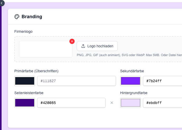Collapse the sidebar with the chevron arrow
182x130 pixels.
click(x=2, y=3)
